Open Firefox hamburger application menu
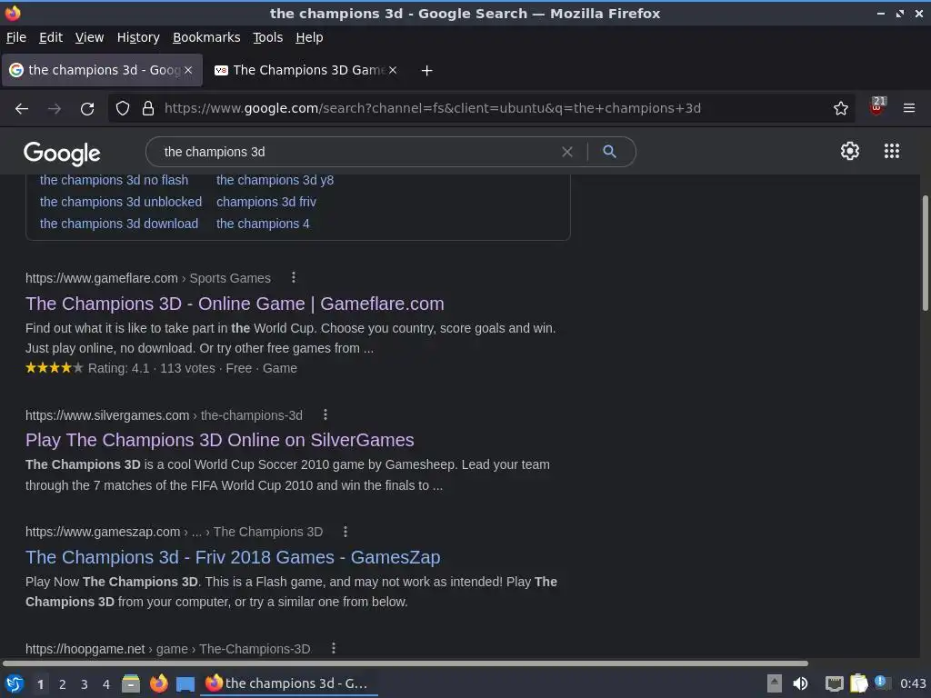Screen dimensions: 931x698 (x=909, y=108)
